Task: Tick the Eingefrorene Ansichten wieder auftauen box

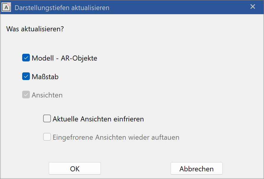Action: [47, 137]
